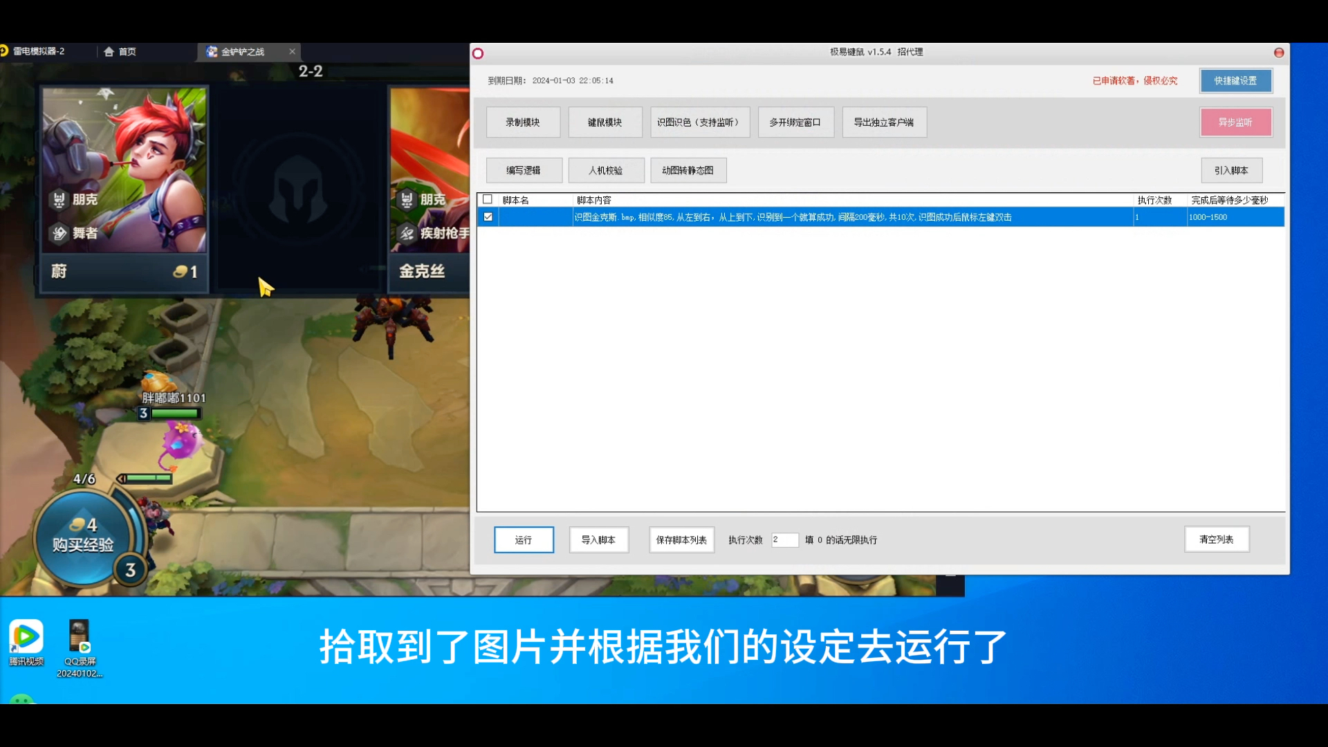Click the 朋克 trait icon on 蔚 card
Viewport: 1328px width, 747px height.
click(59, 200)
